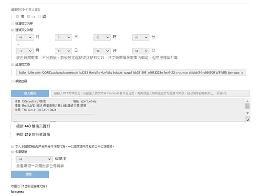Open the start month dropdown
The image size is (272, 196).
pos(25,37)
